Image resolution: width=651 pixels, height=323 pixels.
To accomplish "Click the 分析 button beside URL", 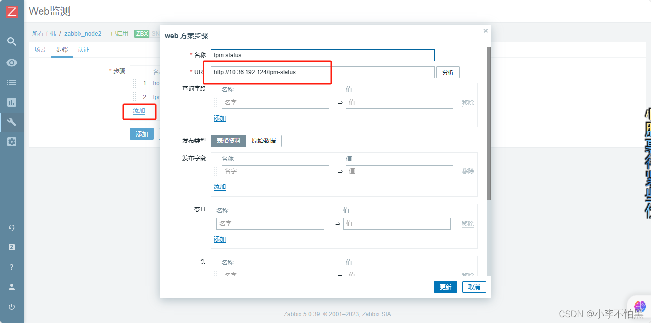I will point(448,72).
